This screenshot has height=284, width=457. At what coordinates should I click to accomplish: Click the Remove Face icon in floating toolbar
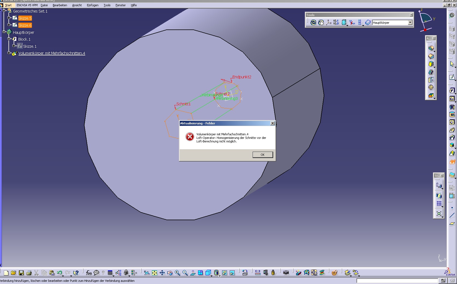tap(431, 95)
